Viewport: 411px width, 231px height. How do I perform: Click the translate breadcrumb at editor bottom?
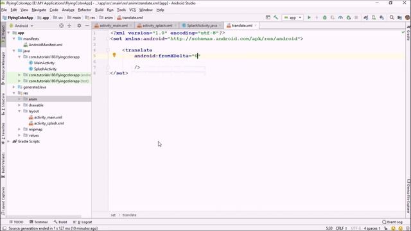coord(129,215)
